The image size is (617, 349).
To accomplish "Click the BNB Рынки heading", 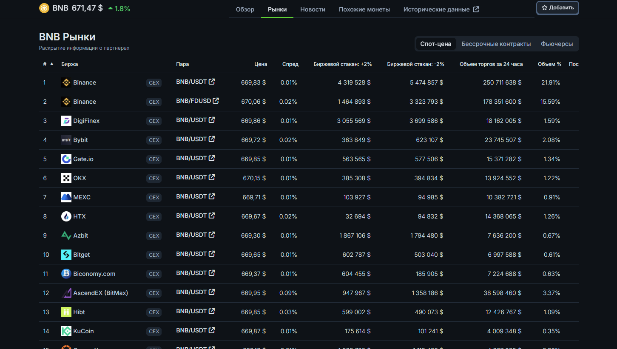I will (67, 37).
